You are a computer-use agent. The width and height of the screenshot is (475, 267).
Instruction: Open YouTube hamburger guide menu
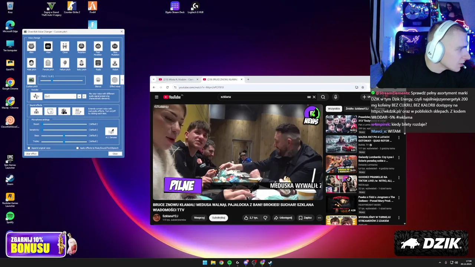(157, 97)
